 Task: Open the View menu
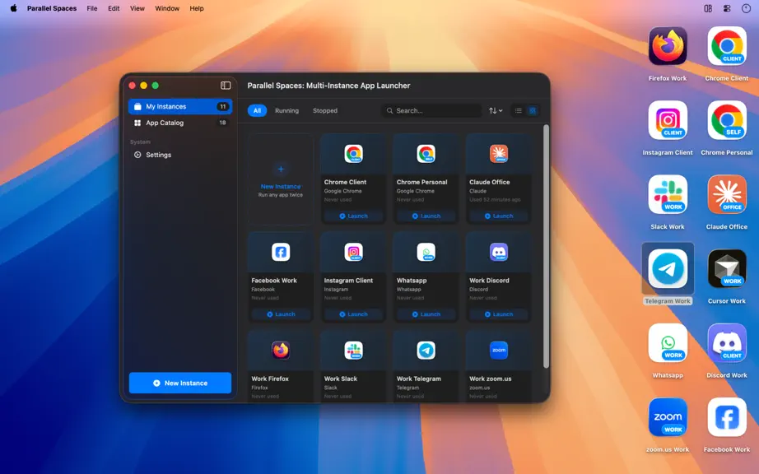pos(137,8)
